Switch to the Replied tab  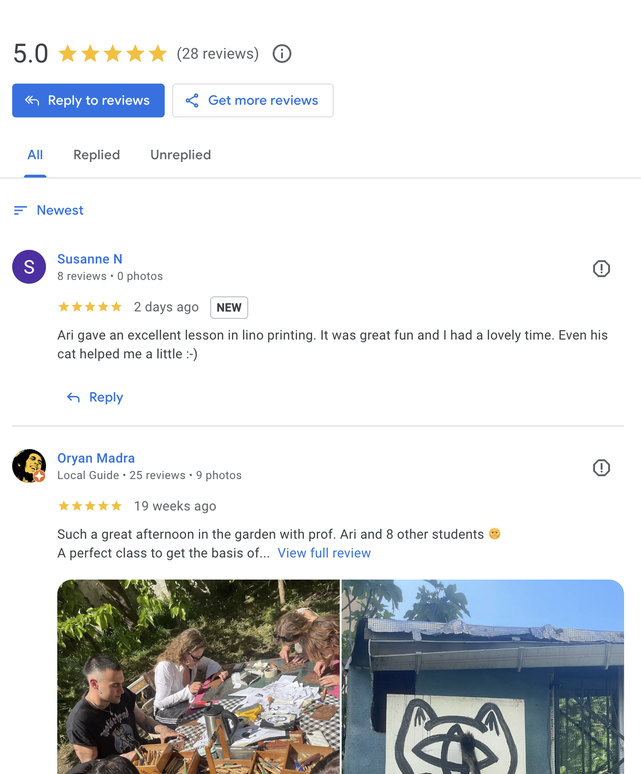[97, 155]
